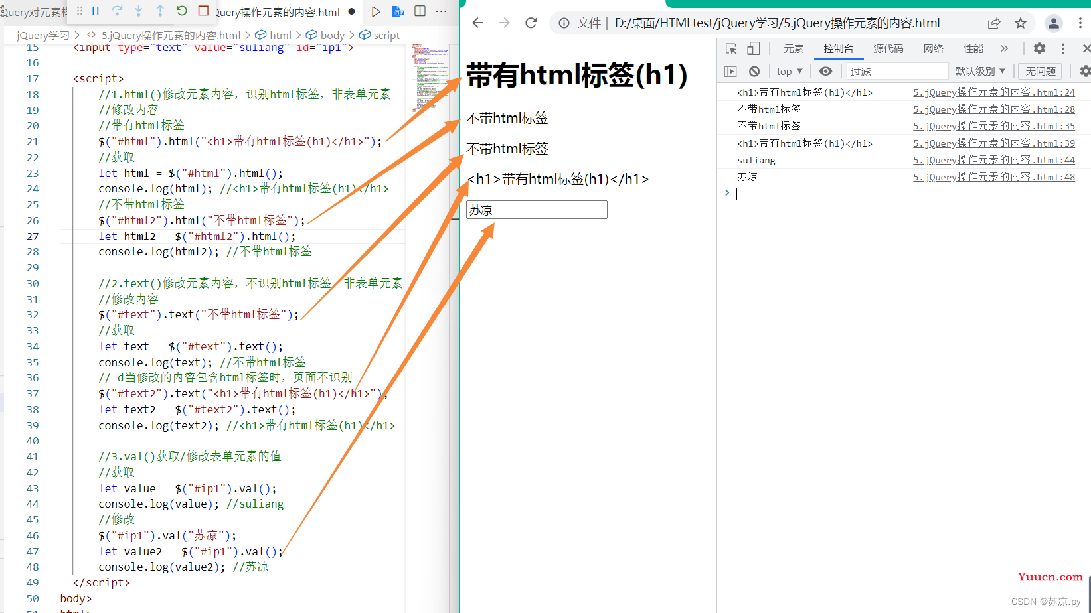Show more DevTools tabs with the chevrons
Image resolution: width=1091 pixels, height=613 pixels.
click(1004, 48)
